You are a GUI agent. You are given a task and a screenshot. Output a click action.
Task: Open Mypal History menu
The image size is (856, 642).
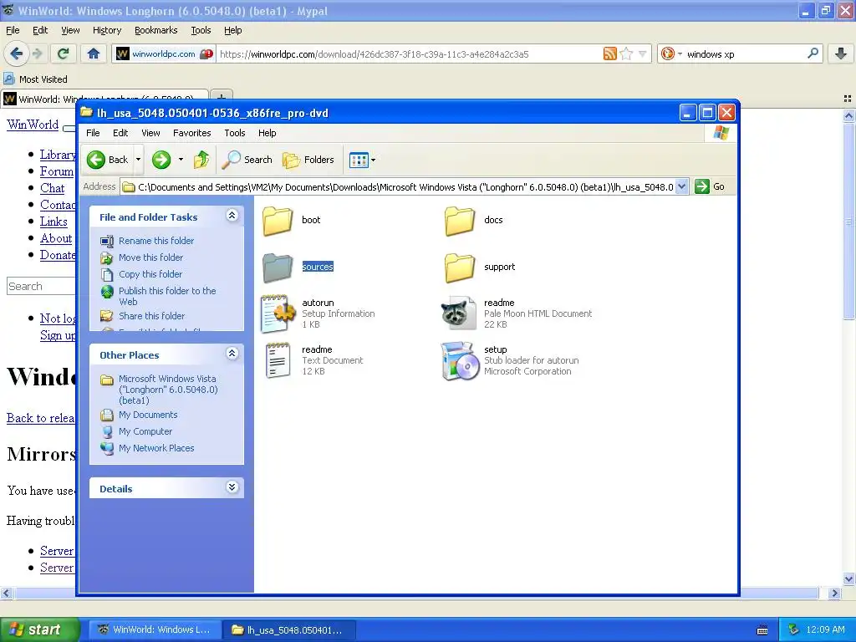point(106,30)
